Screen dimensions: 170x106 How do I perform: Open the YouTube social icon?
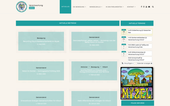[146, 7]
